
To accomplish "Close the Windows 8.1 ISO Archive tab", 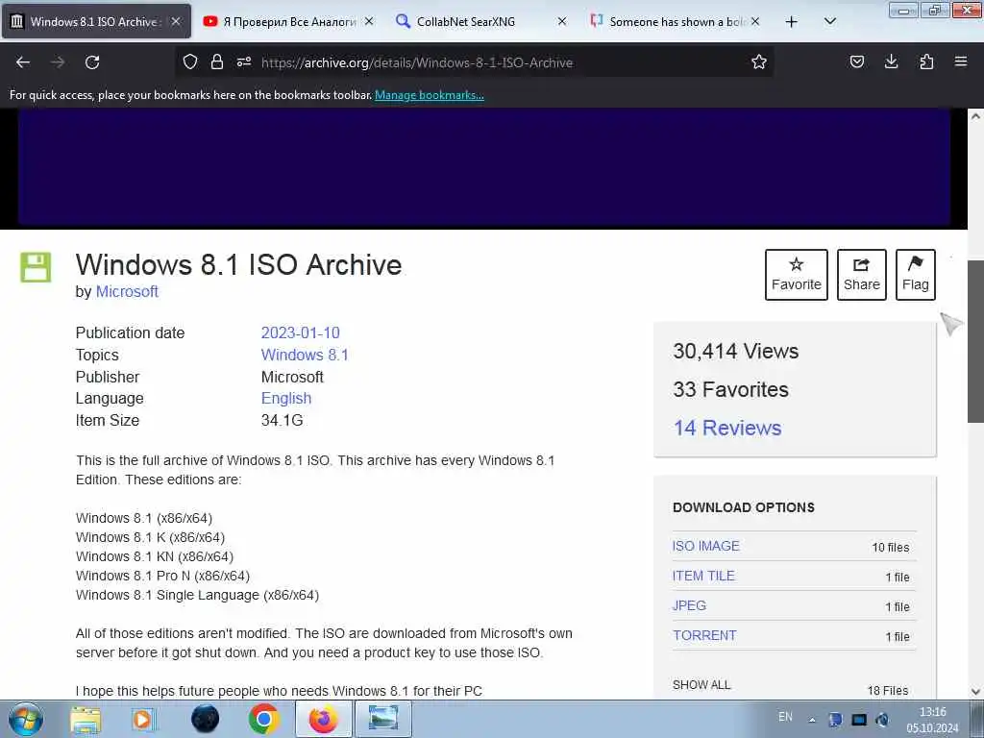I will click(176, 21).
